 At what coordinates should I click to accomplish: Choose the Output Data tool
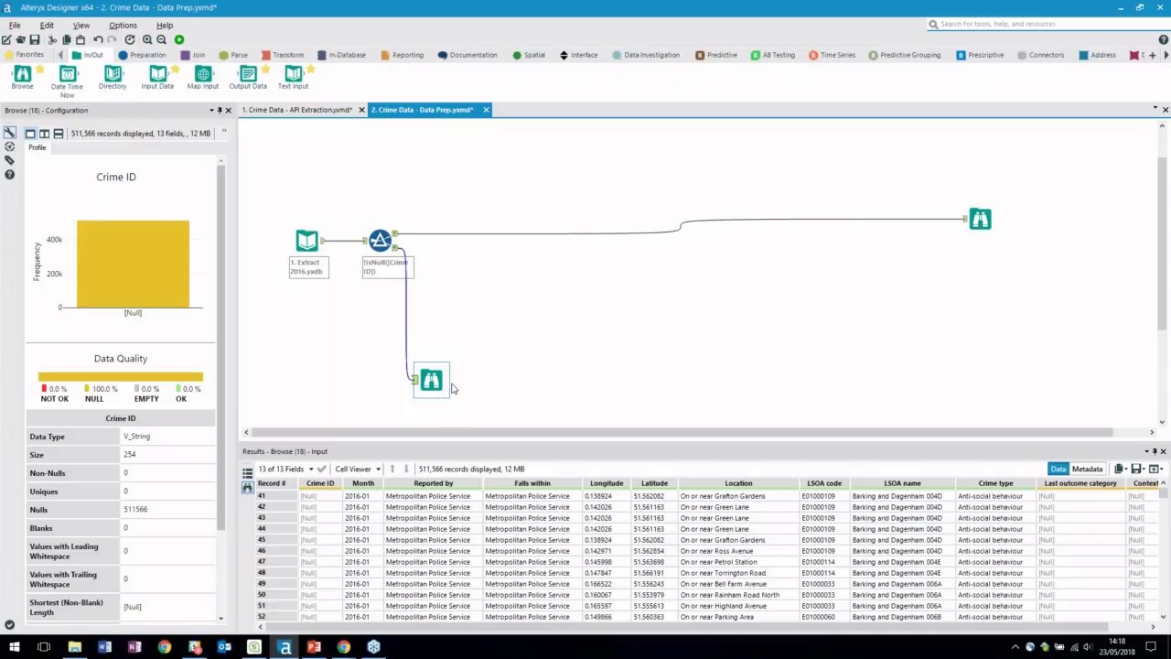coord(248,77)
